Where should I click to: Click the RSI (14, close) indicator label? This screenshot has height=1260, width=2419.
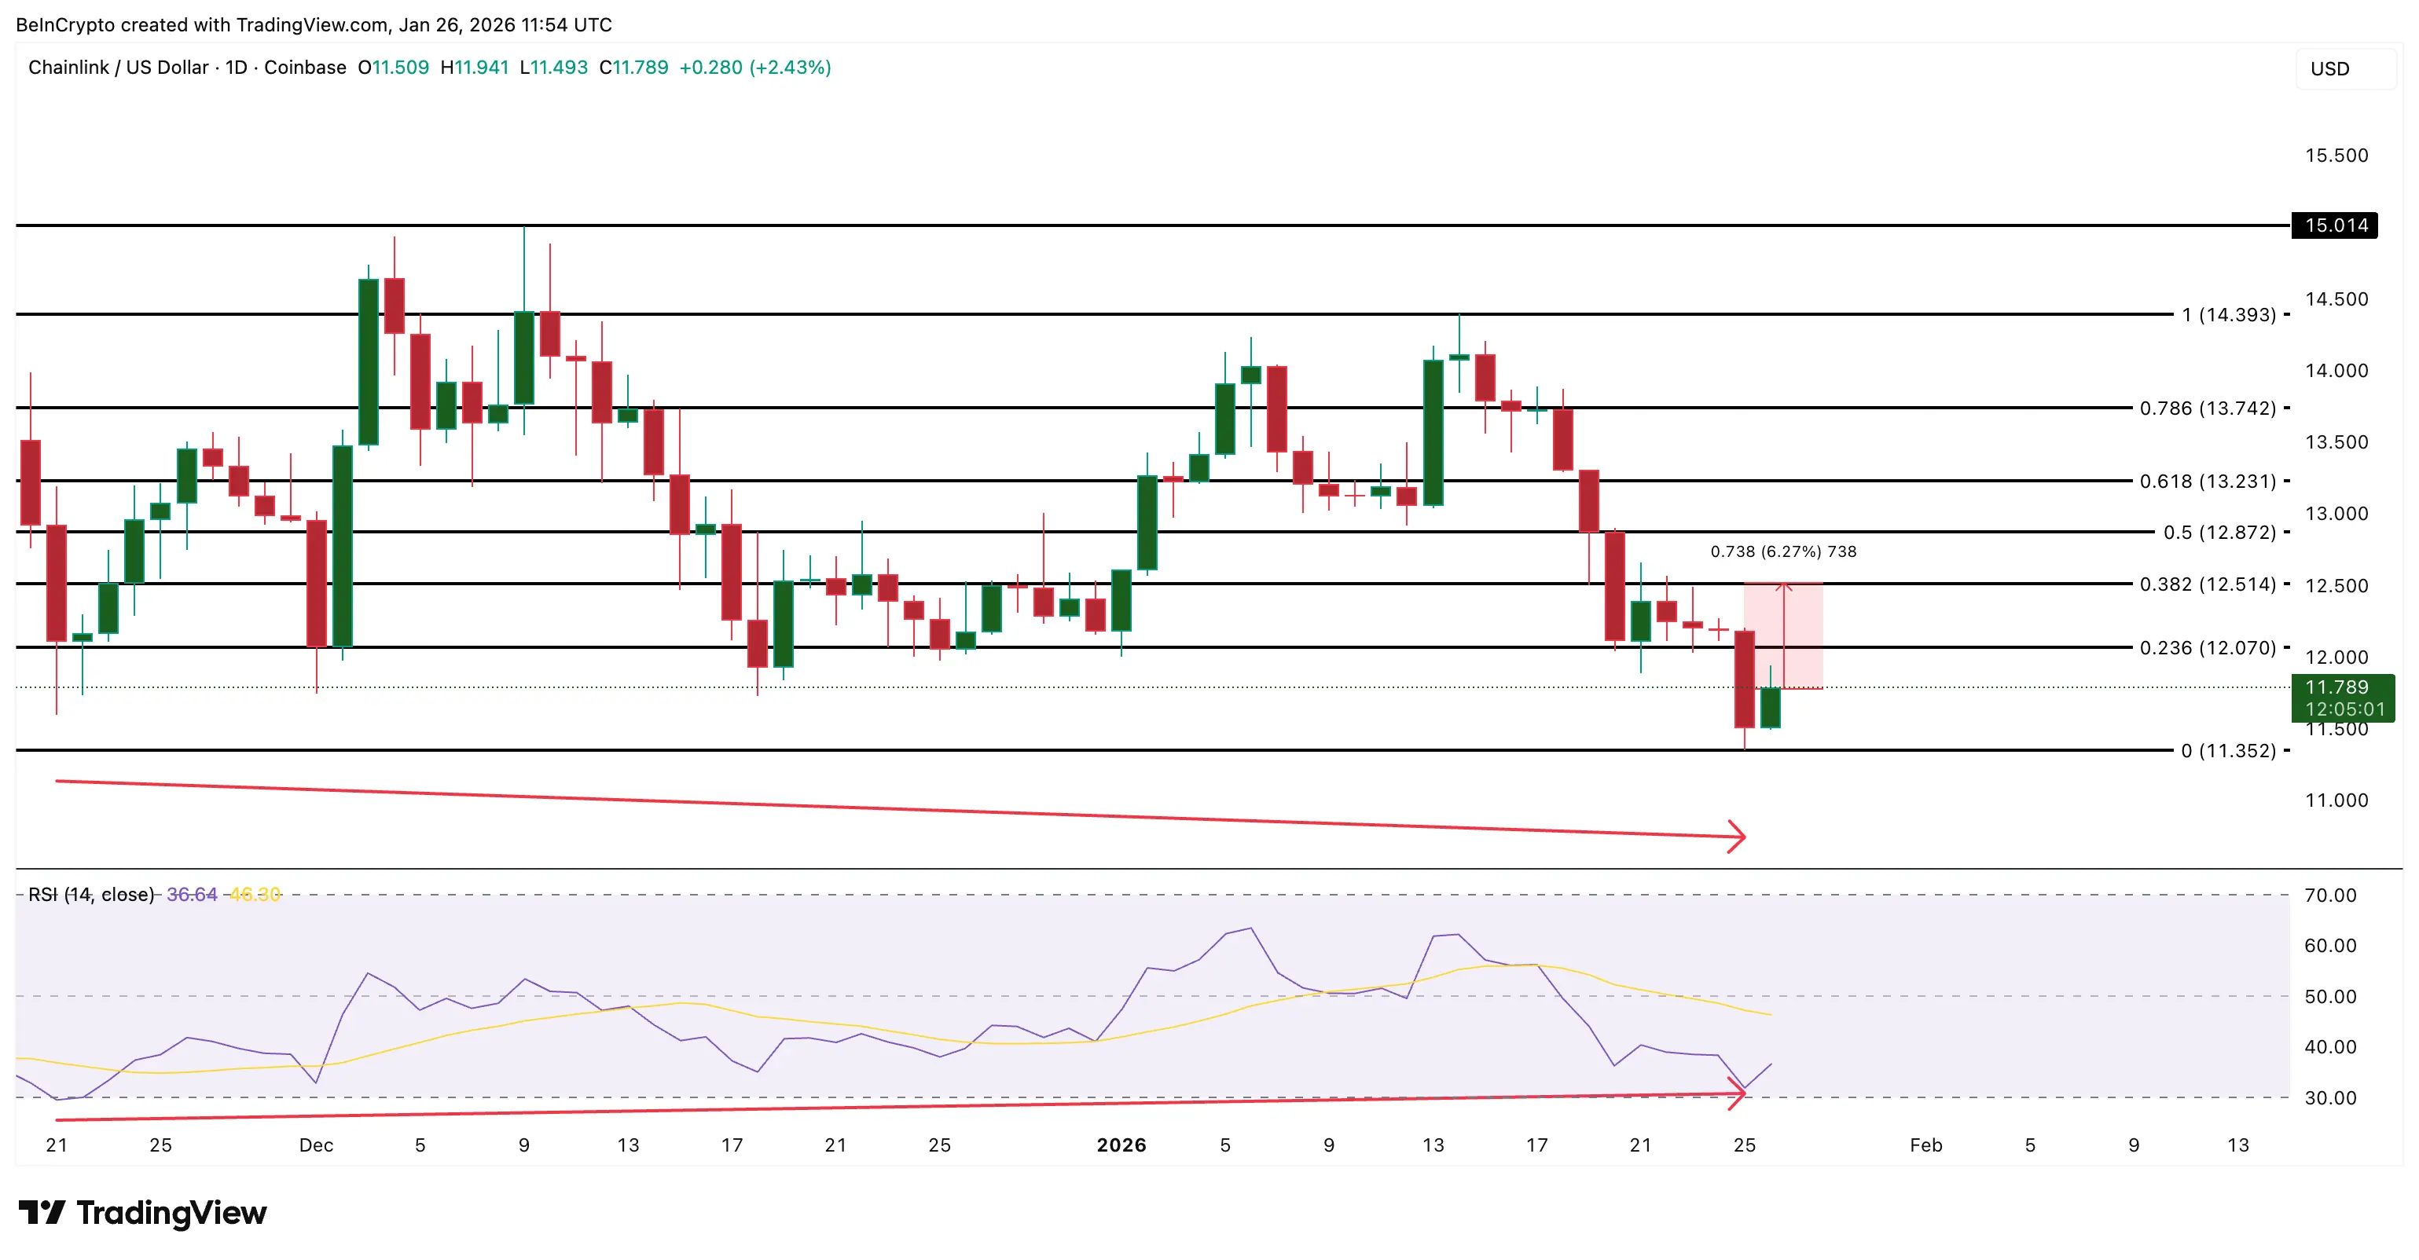90,894
